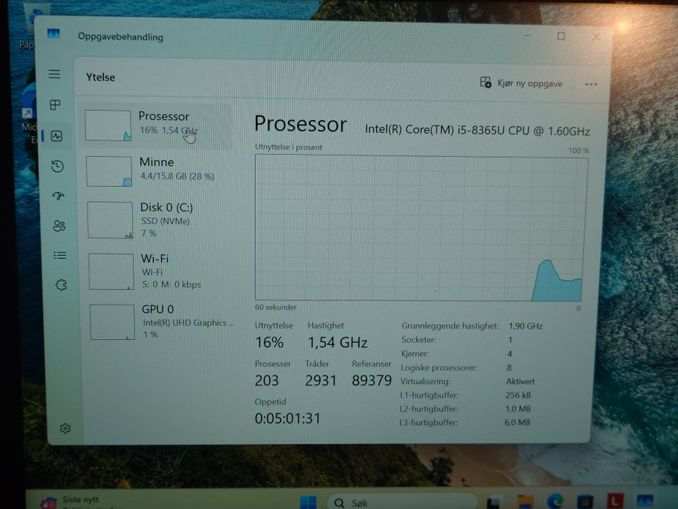This screenshot has width=678, height=509.
Task: Click the Wi-Fi mini graph thumbnail
Action: 112,271
